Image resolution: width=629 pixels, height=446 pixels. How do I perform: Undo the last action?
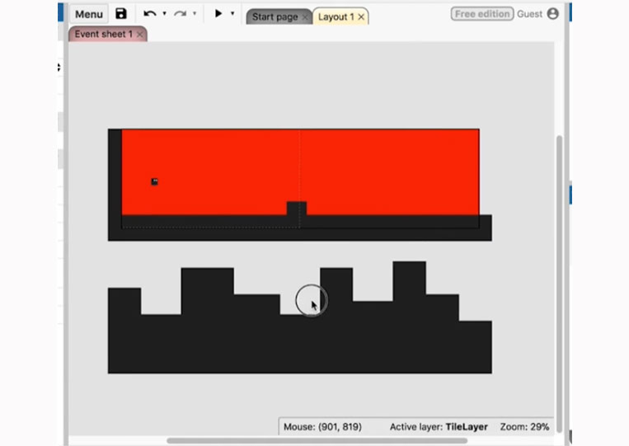pyautogui.click(x=150, y=14)
